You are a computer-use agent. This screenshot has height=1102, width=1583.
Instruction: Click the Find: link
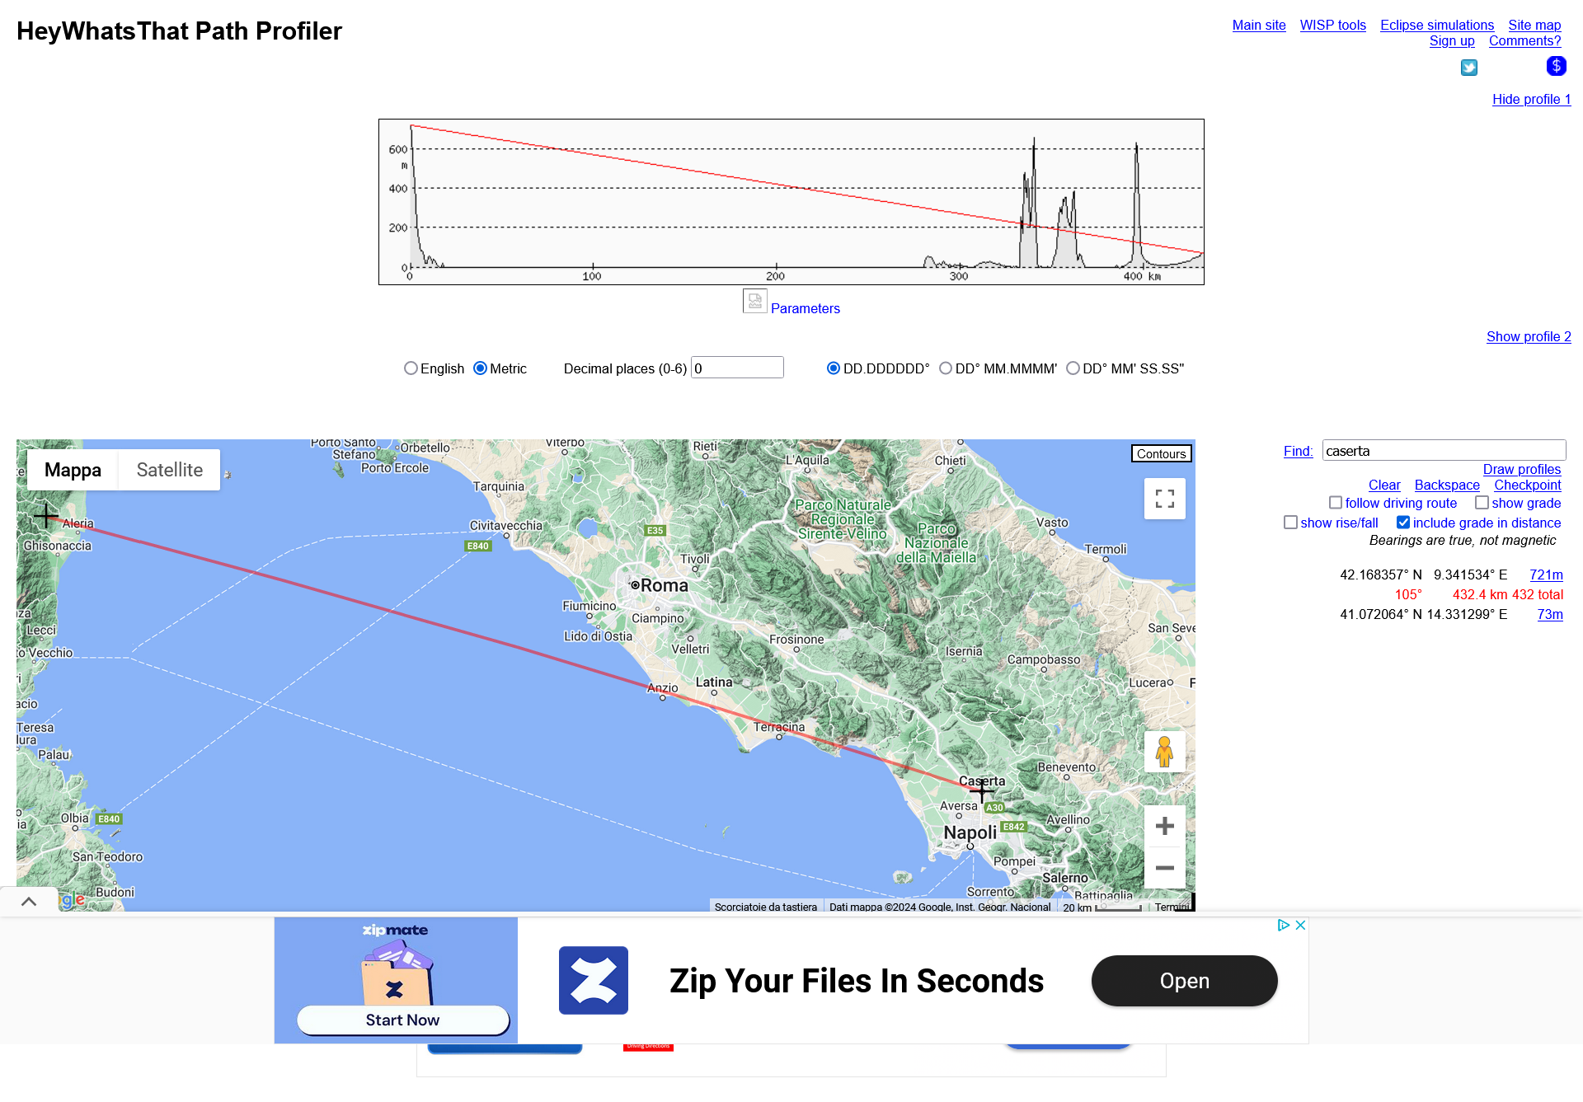click(1298, 451)
